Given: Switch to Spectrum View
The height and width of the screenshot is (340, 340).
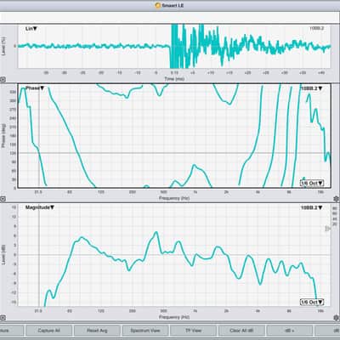Looking at the screenshot, I should pyautogui.click(x=145, y=331).
